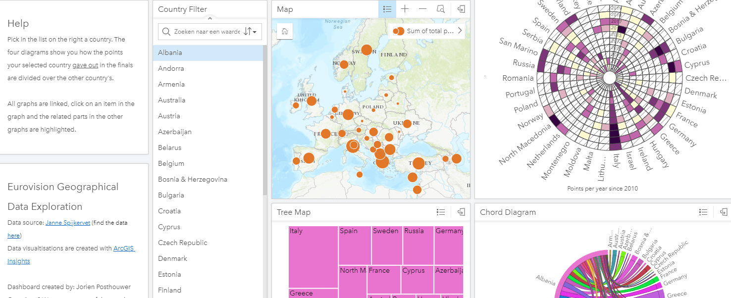
Task: Activate the map zoom-to-selection tool
Action: pos(441,9)
